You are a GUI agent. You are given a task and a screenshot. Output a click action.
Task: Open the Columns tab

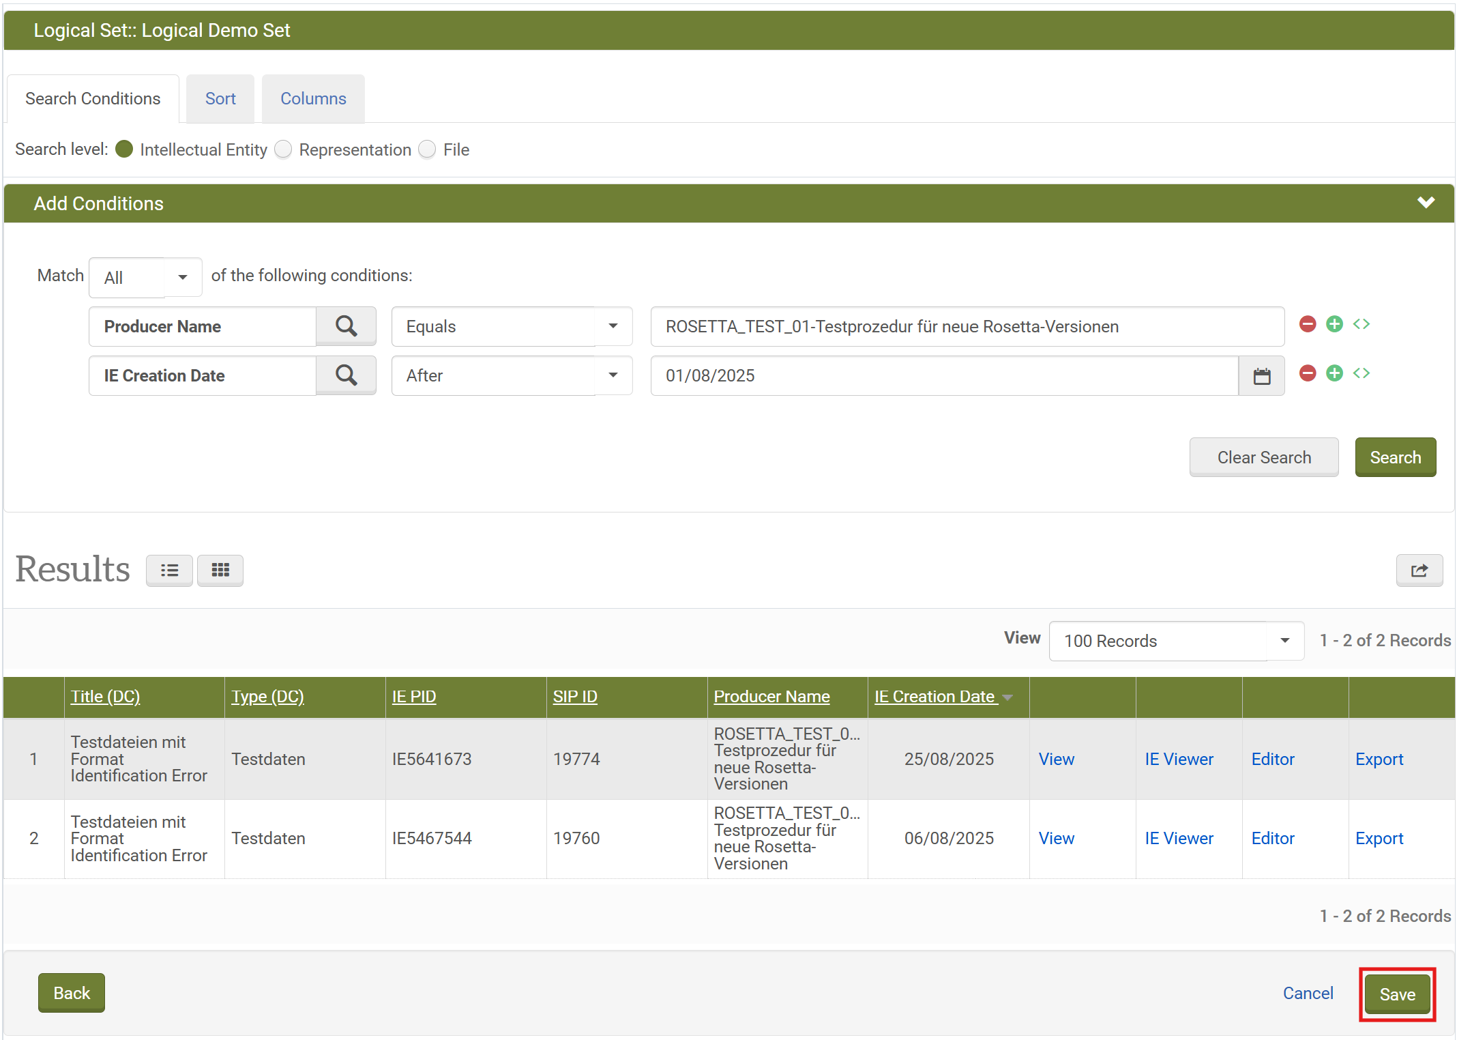[x=313, y=99]
